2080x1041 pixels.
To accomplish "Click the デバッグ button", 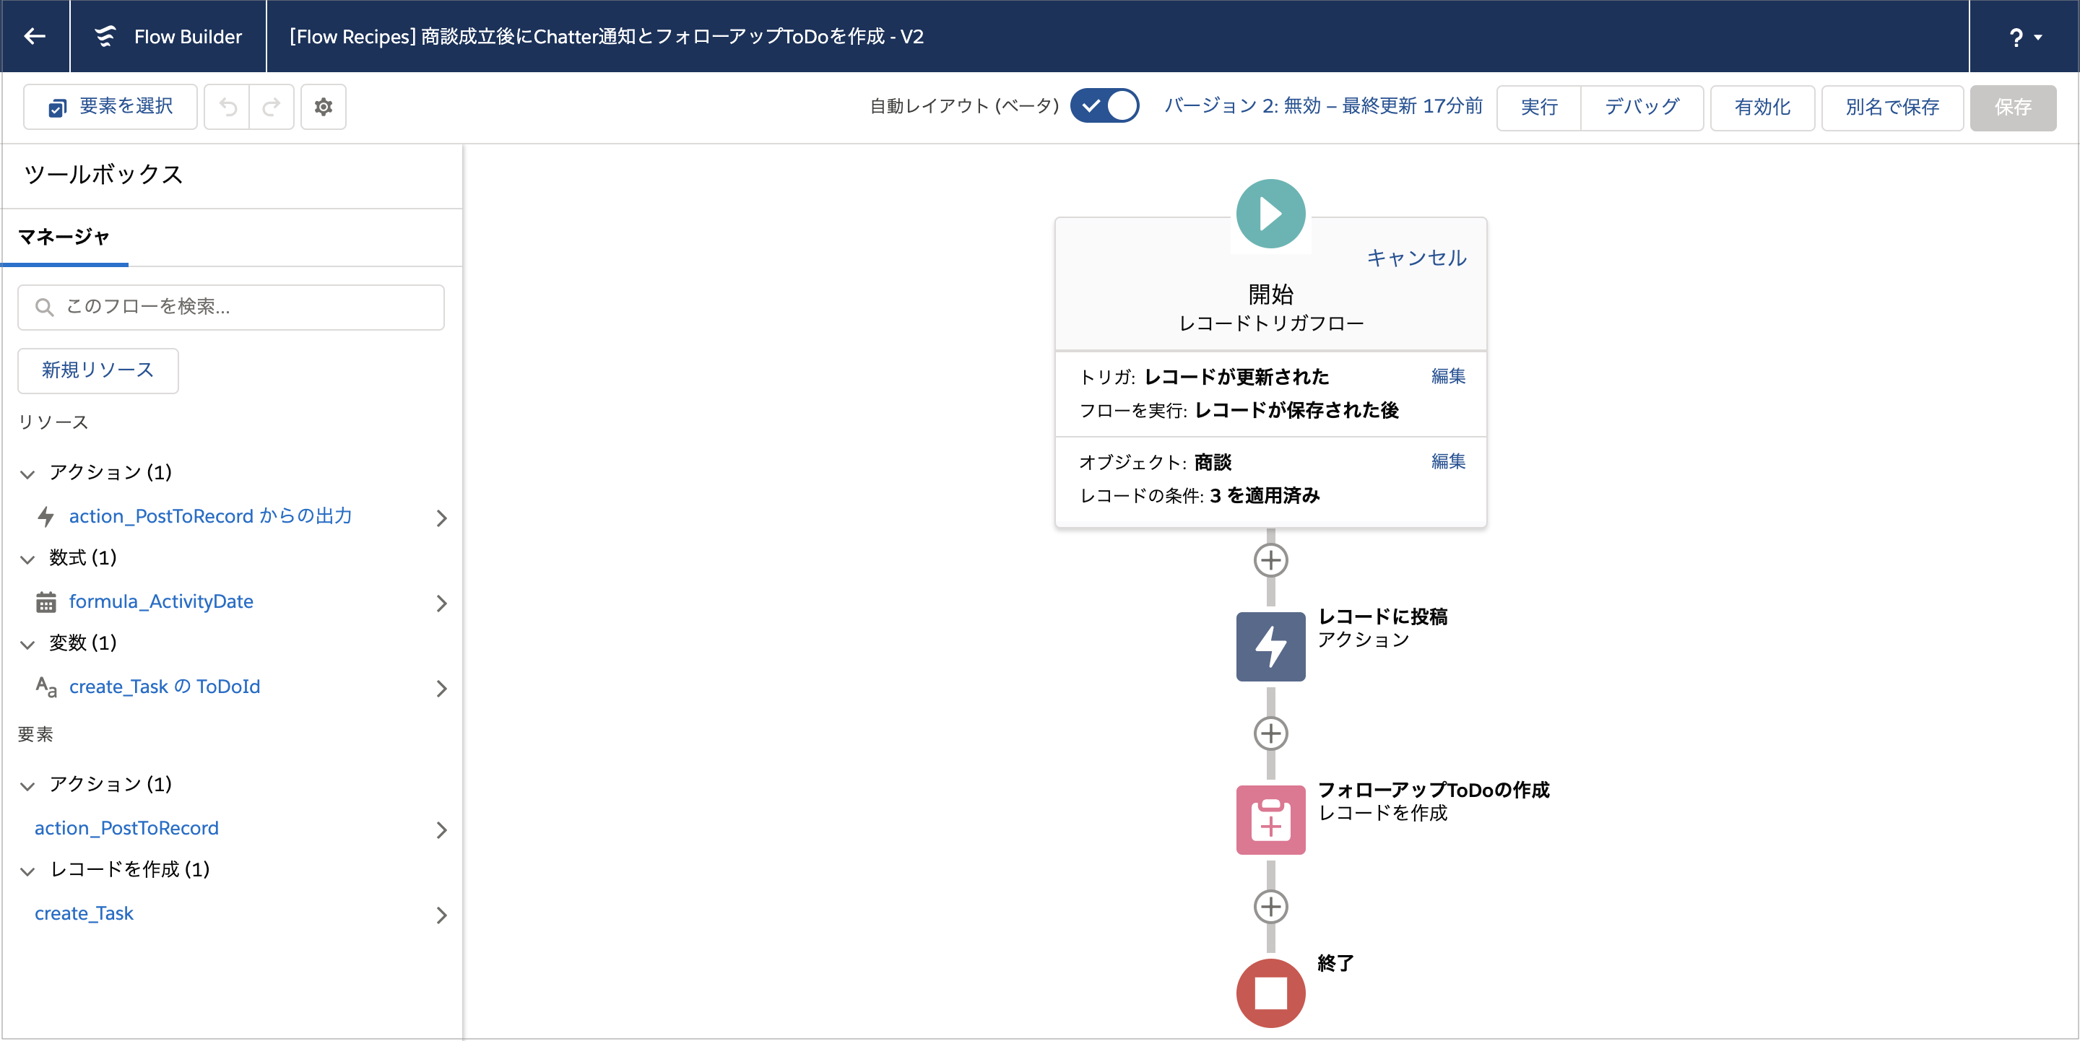I will pyautogui.click(x=1642, y=108).
